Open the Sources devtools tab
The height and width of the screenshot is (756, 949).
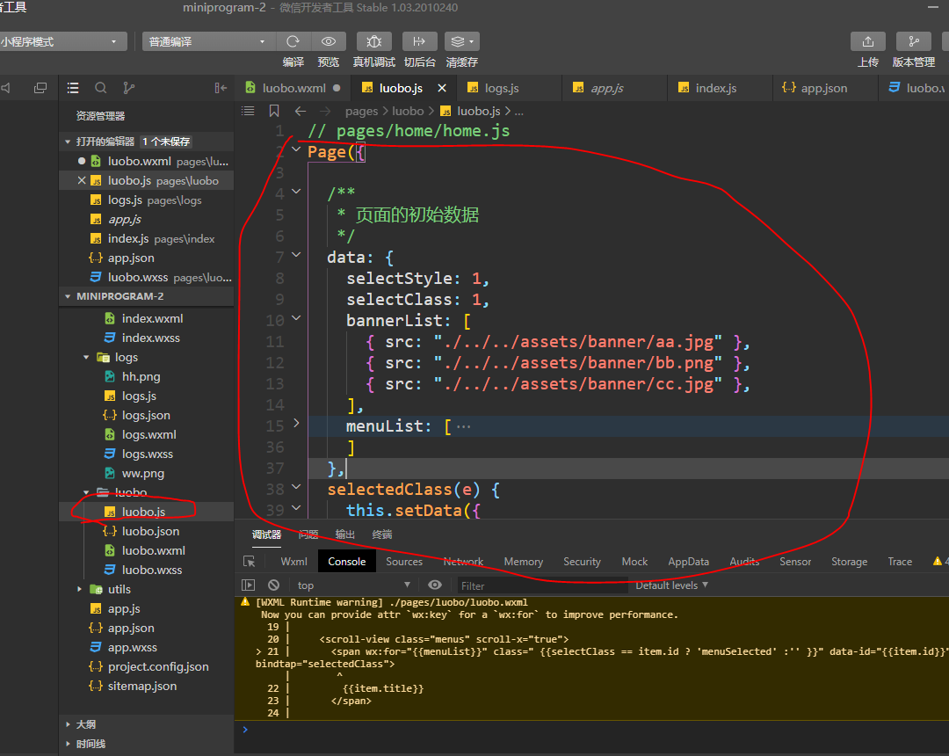[404, 562]
